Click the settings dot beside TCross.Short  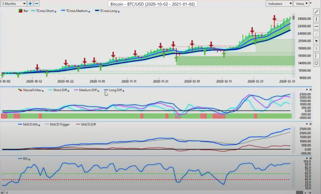(x=55, y=12)
